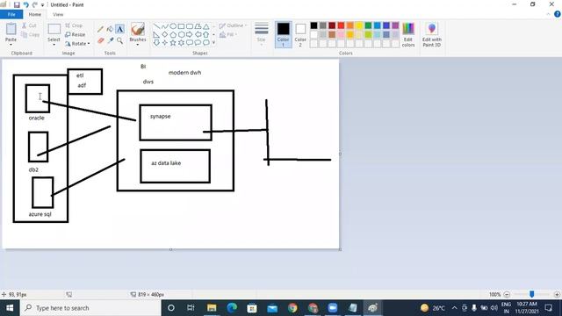The image size is (562, 316).
Task: Switch to the Home tab
Action: [35, 14]
